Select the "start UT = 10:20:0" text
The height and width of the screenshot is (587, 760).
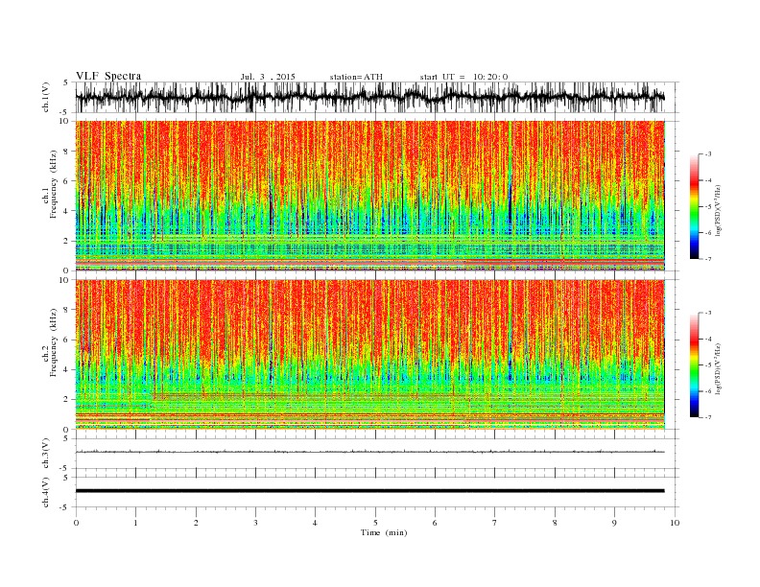463,77
